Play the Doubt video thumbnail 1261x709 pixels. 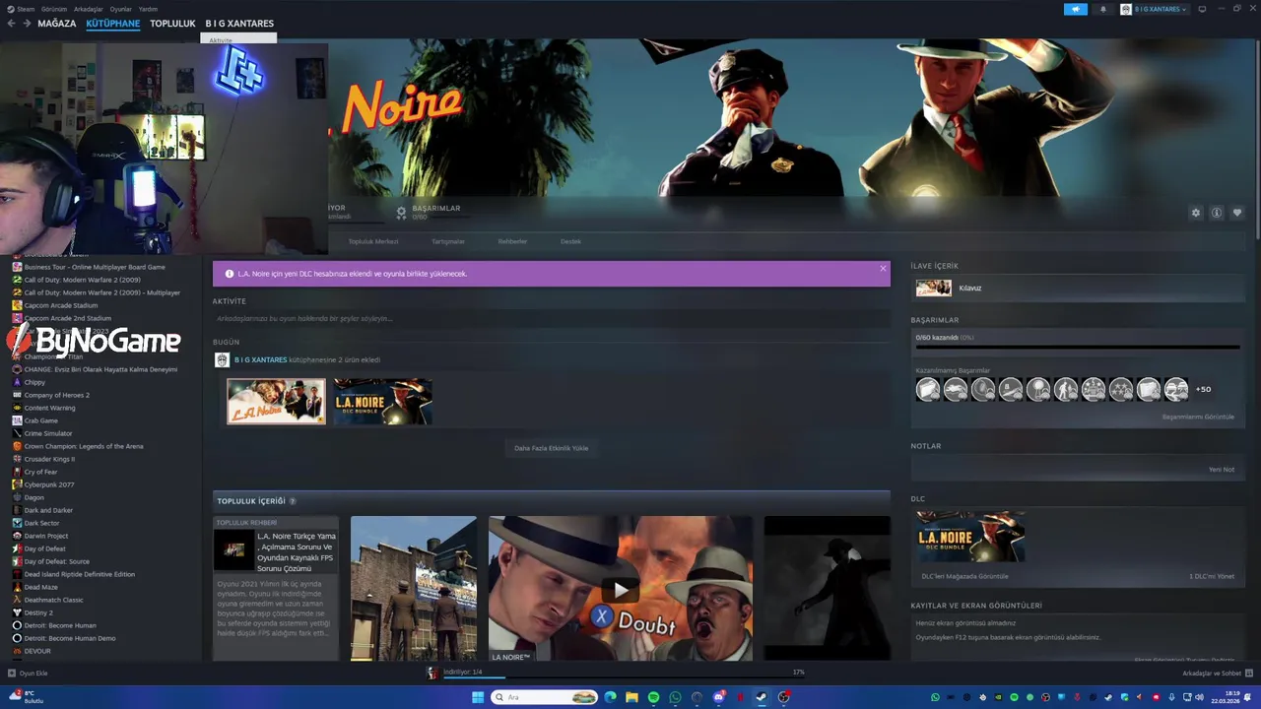(x=620, y=589)
